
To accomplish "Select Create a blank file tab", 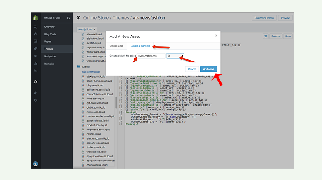I will click(141, 46).
